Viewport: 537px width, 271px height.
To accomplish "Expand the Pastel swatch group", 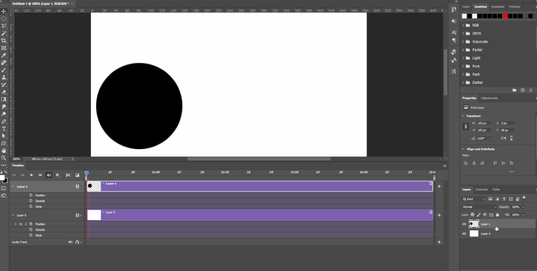I will (x=463, y=50).
